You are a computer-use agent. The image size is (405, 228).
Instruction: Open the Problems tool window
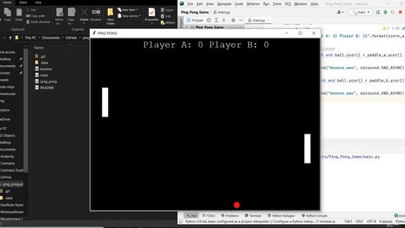point(230,215)
